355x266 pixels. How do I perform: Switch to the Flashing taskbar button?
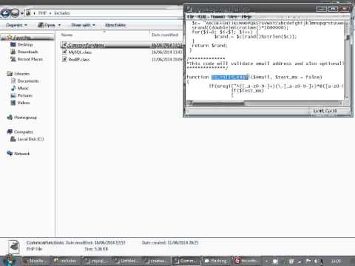click(x=216, y=261)
